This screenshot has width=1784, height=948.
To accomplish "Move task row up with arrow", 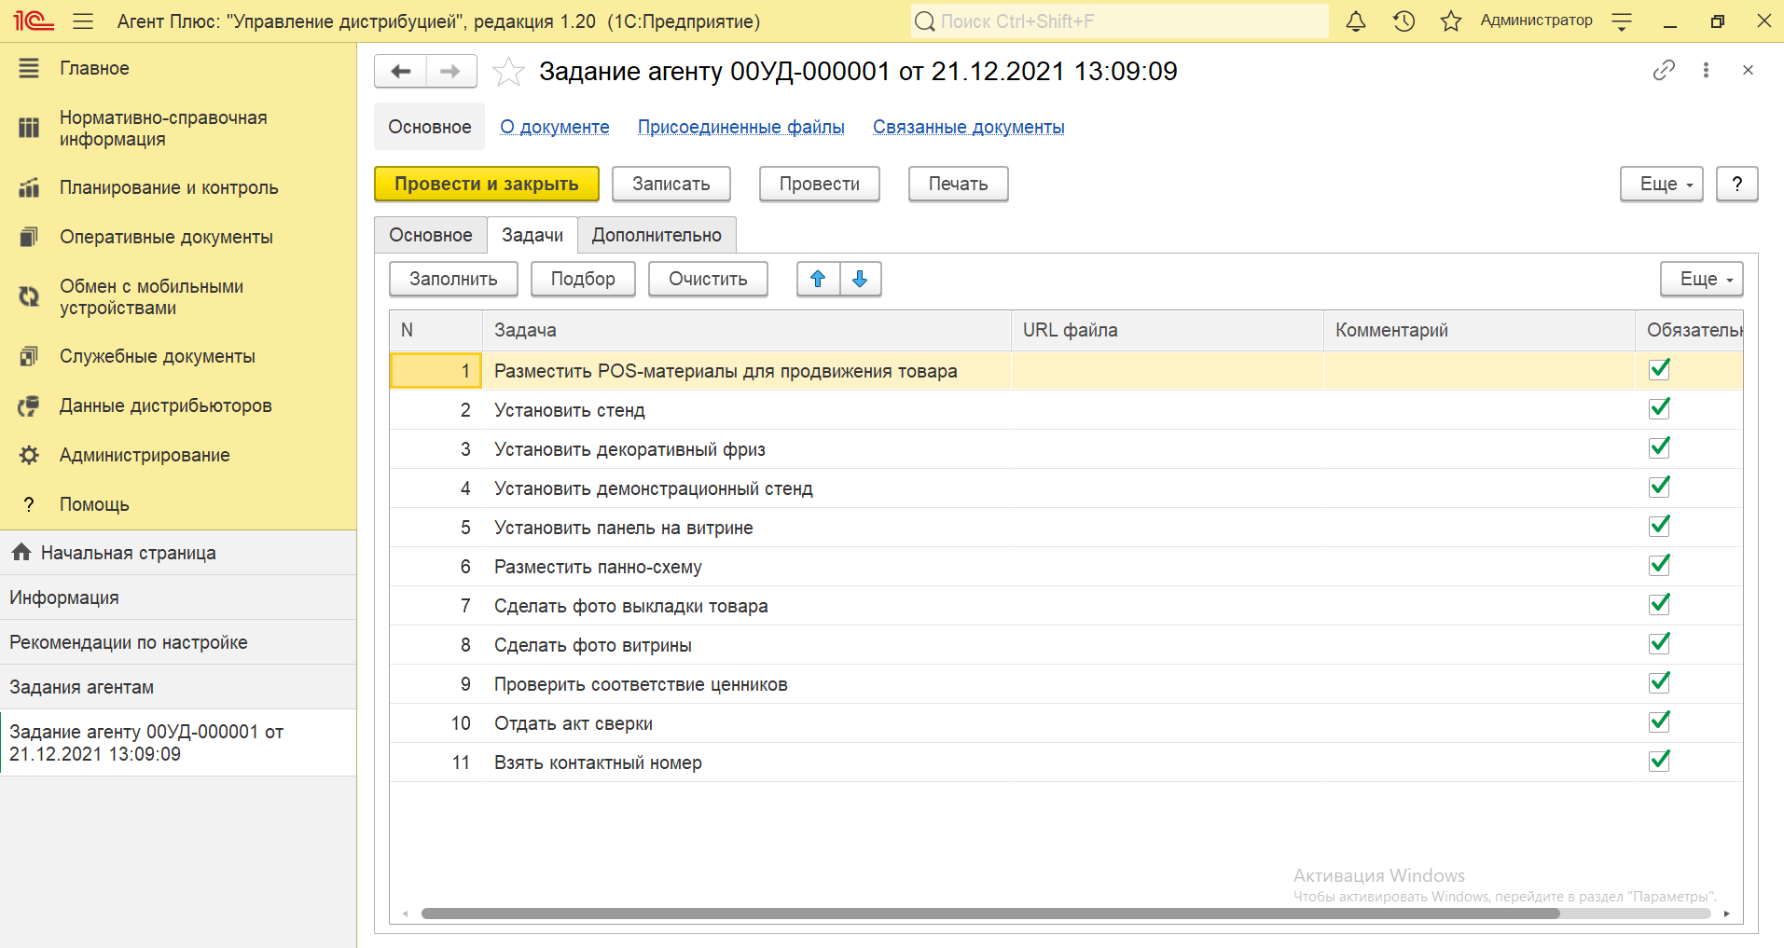I will (x=818, y=279).
